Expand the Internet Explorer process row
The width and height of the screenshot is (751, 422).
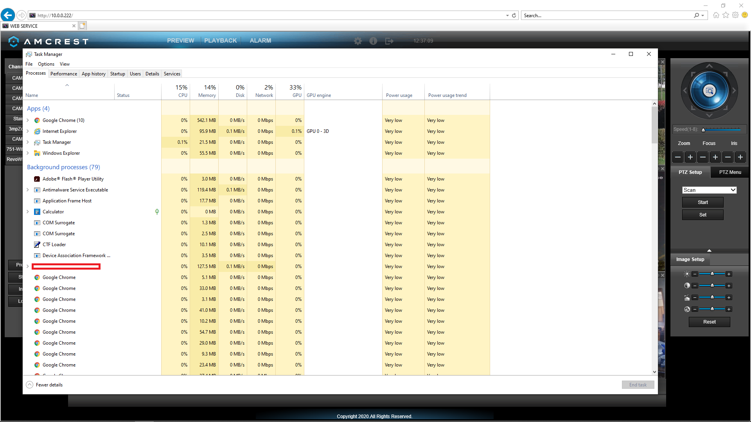pyautogui.click(x=28, y=131)
